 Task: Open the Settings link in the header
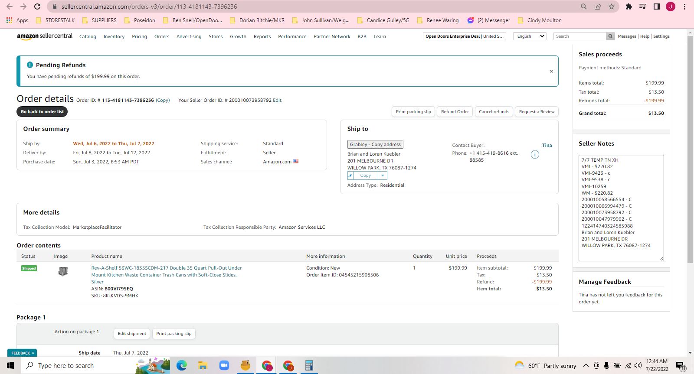point(661,36)
